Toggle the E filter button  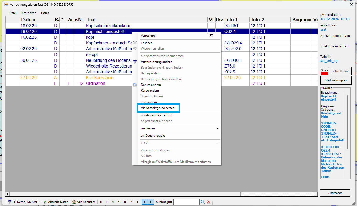[x=145, y=202]
